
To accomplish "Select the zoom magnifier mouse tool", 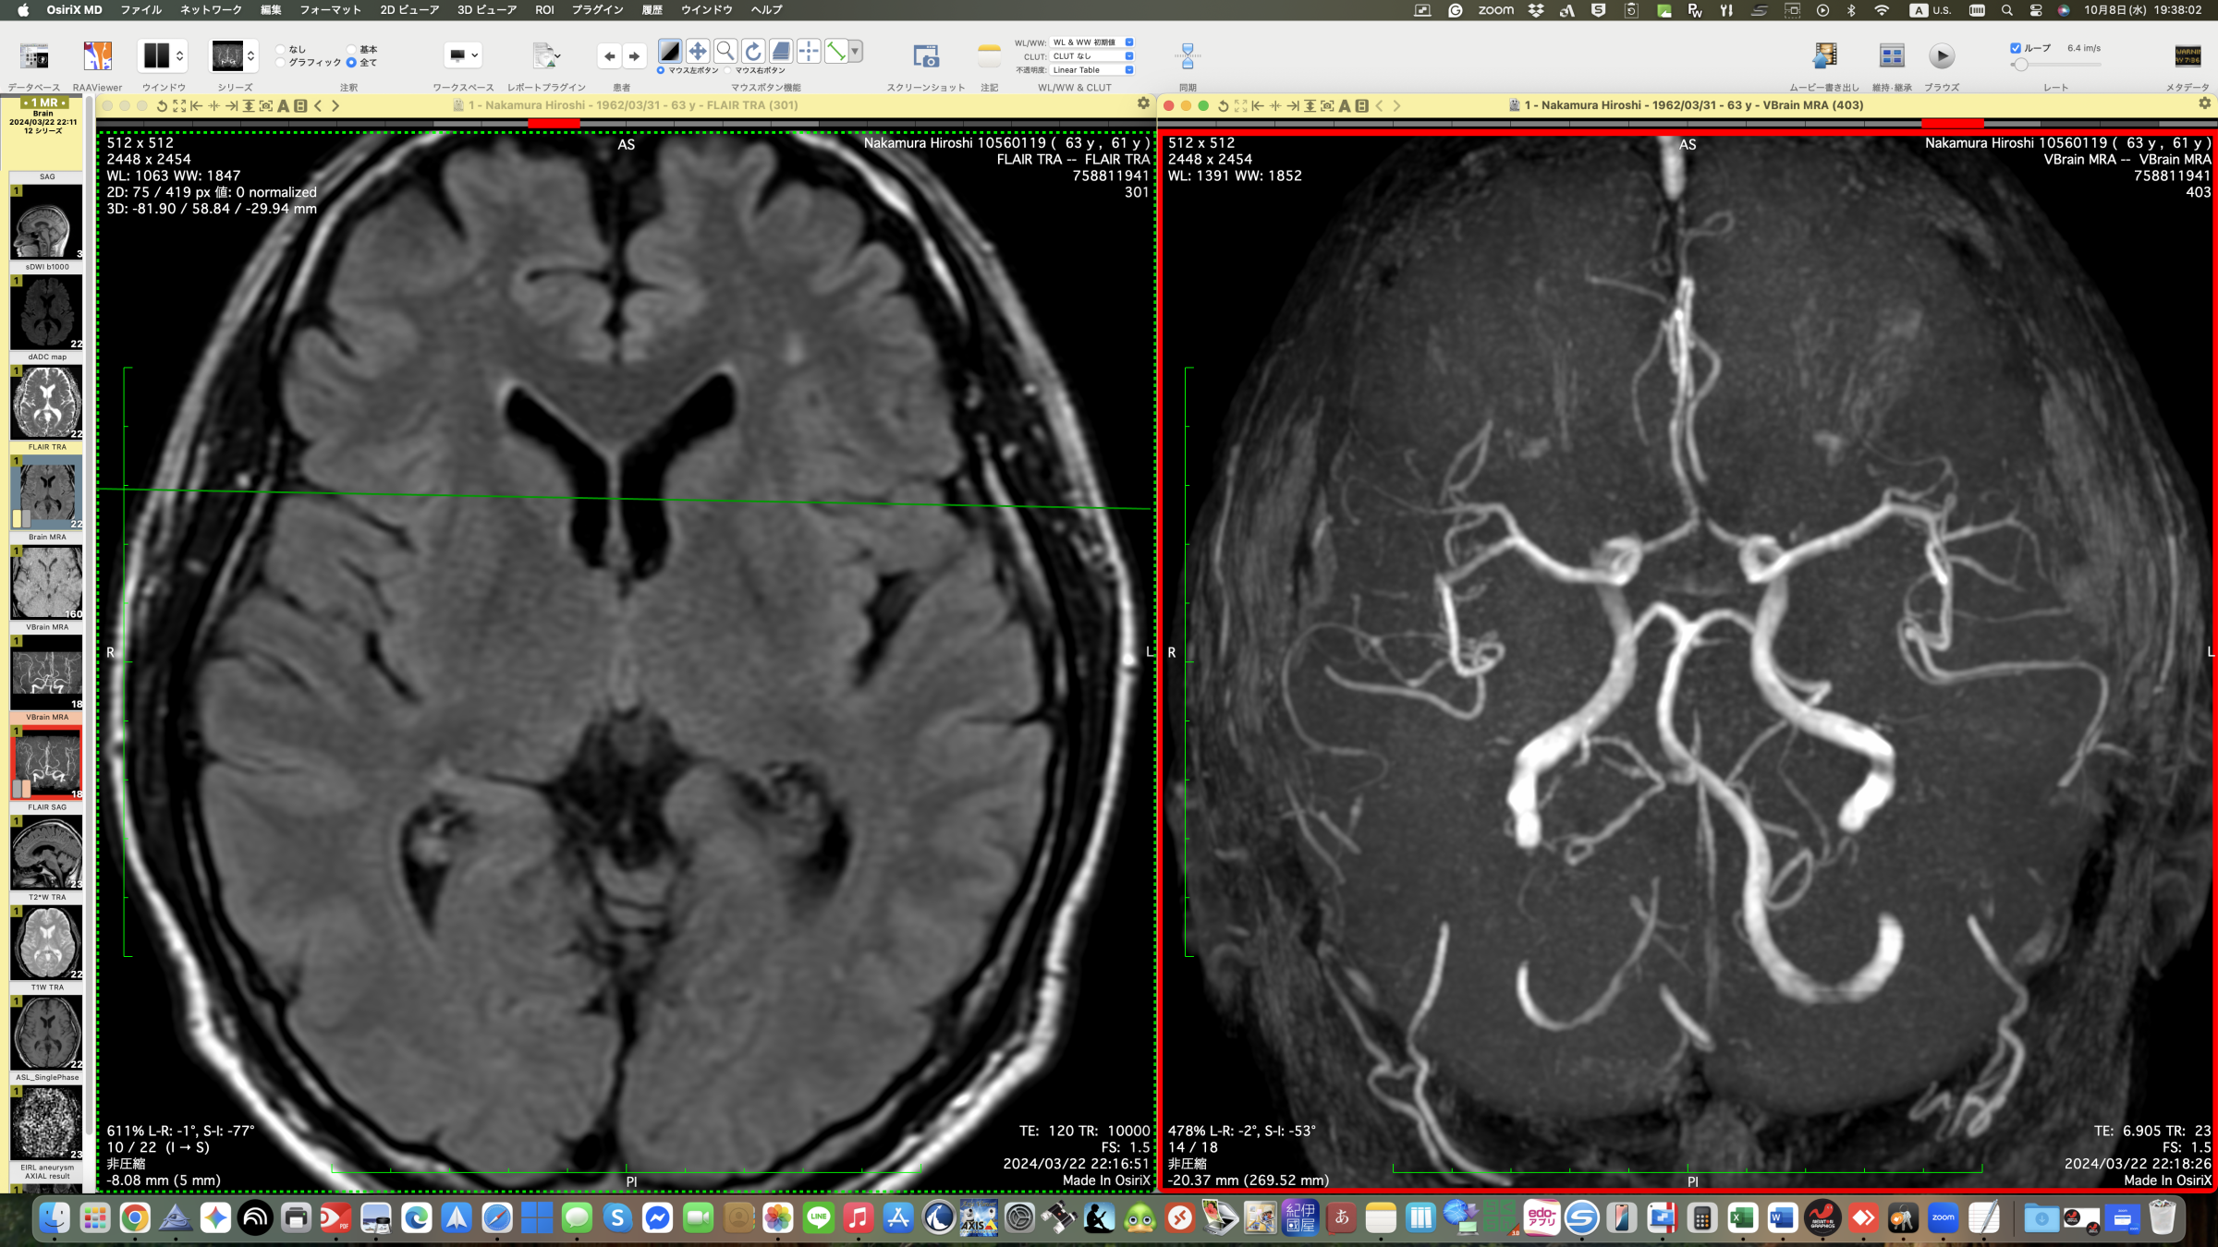I will point(726,52).
